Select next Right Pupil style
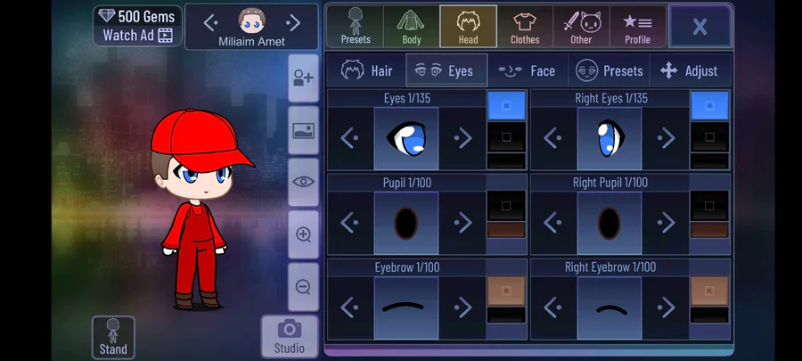Screen dimensions: 802x361 coord(666,223)
